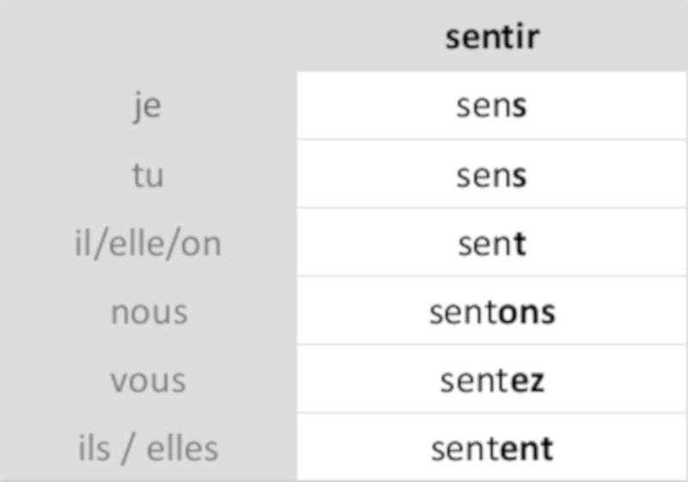688x482 pixels.
Task: Click the empty header cell left of 'sentir'
Action: 148,38
